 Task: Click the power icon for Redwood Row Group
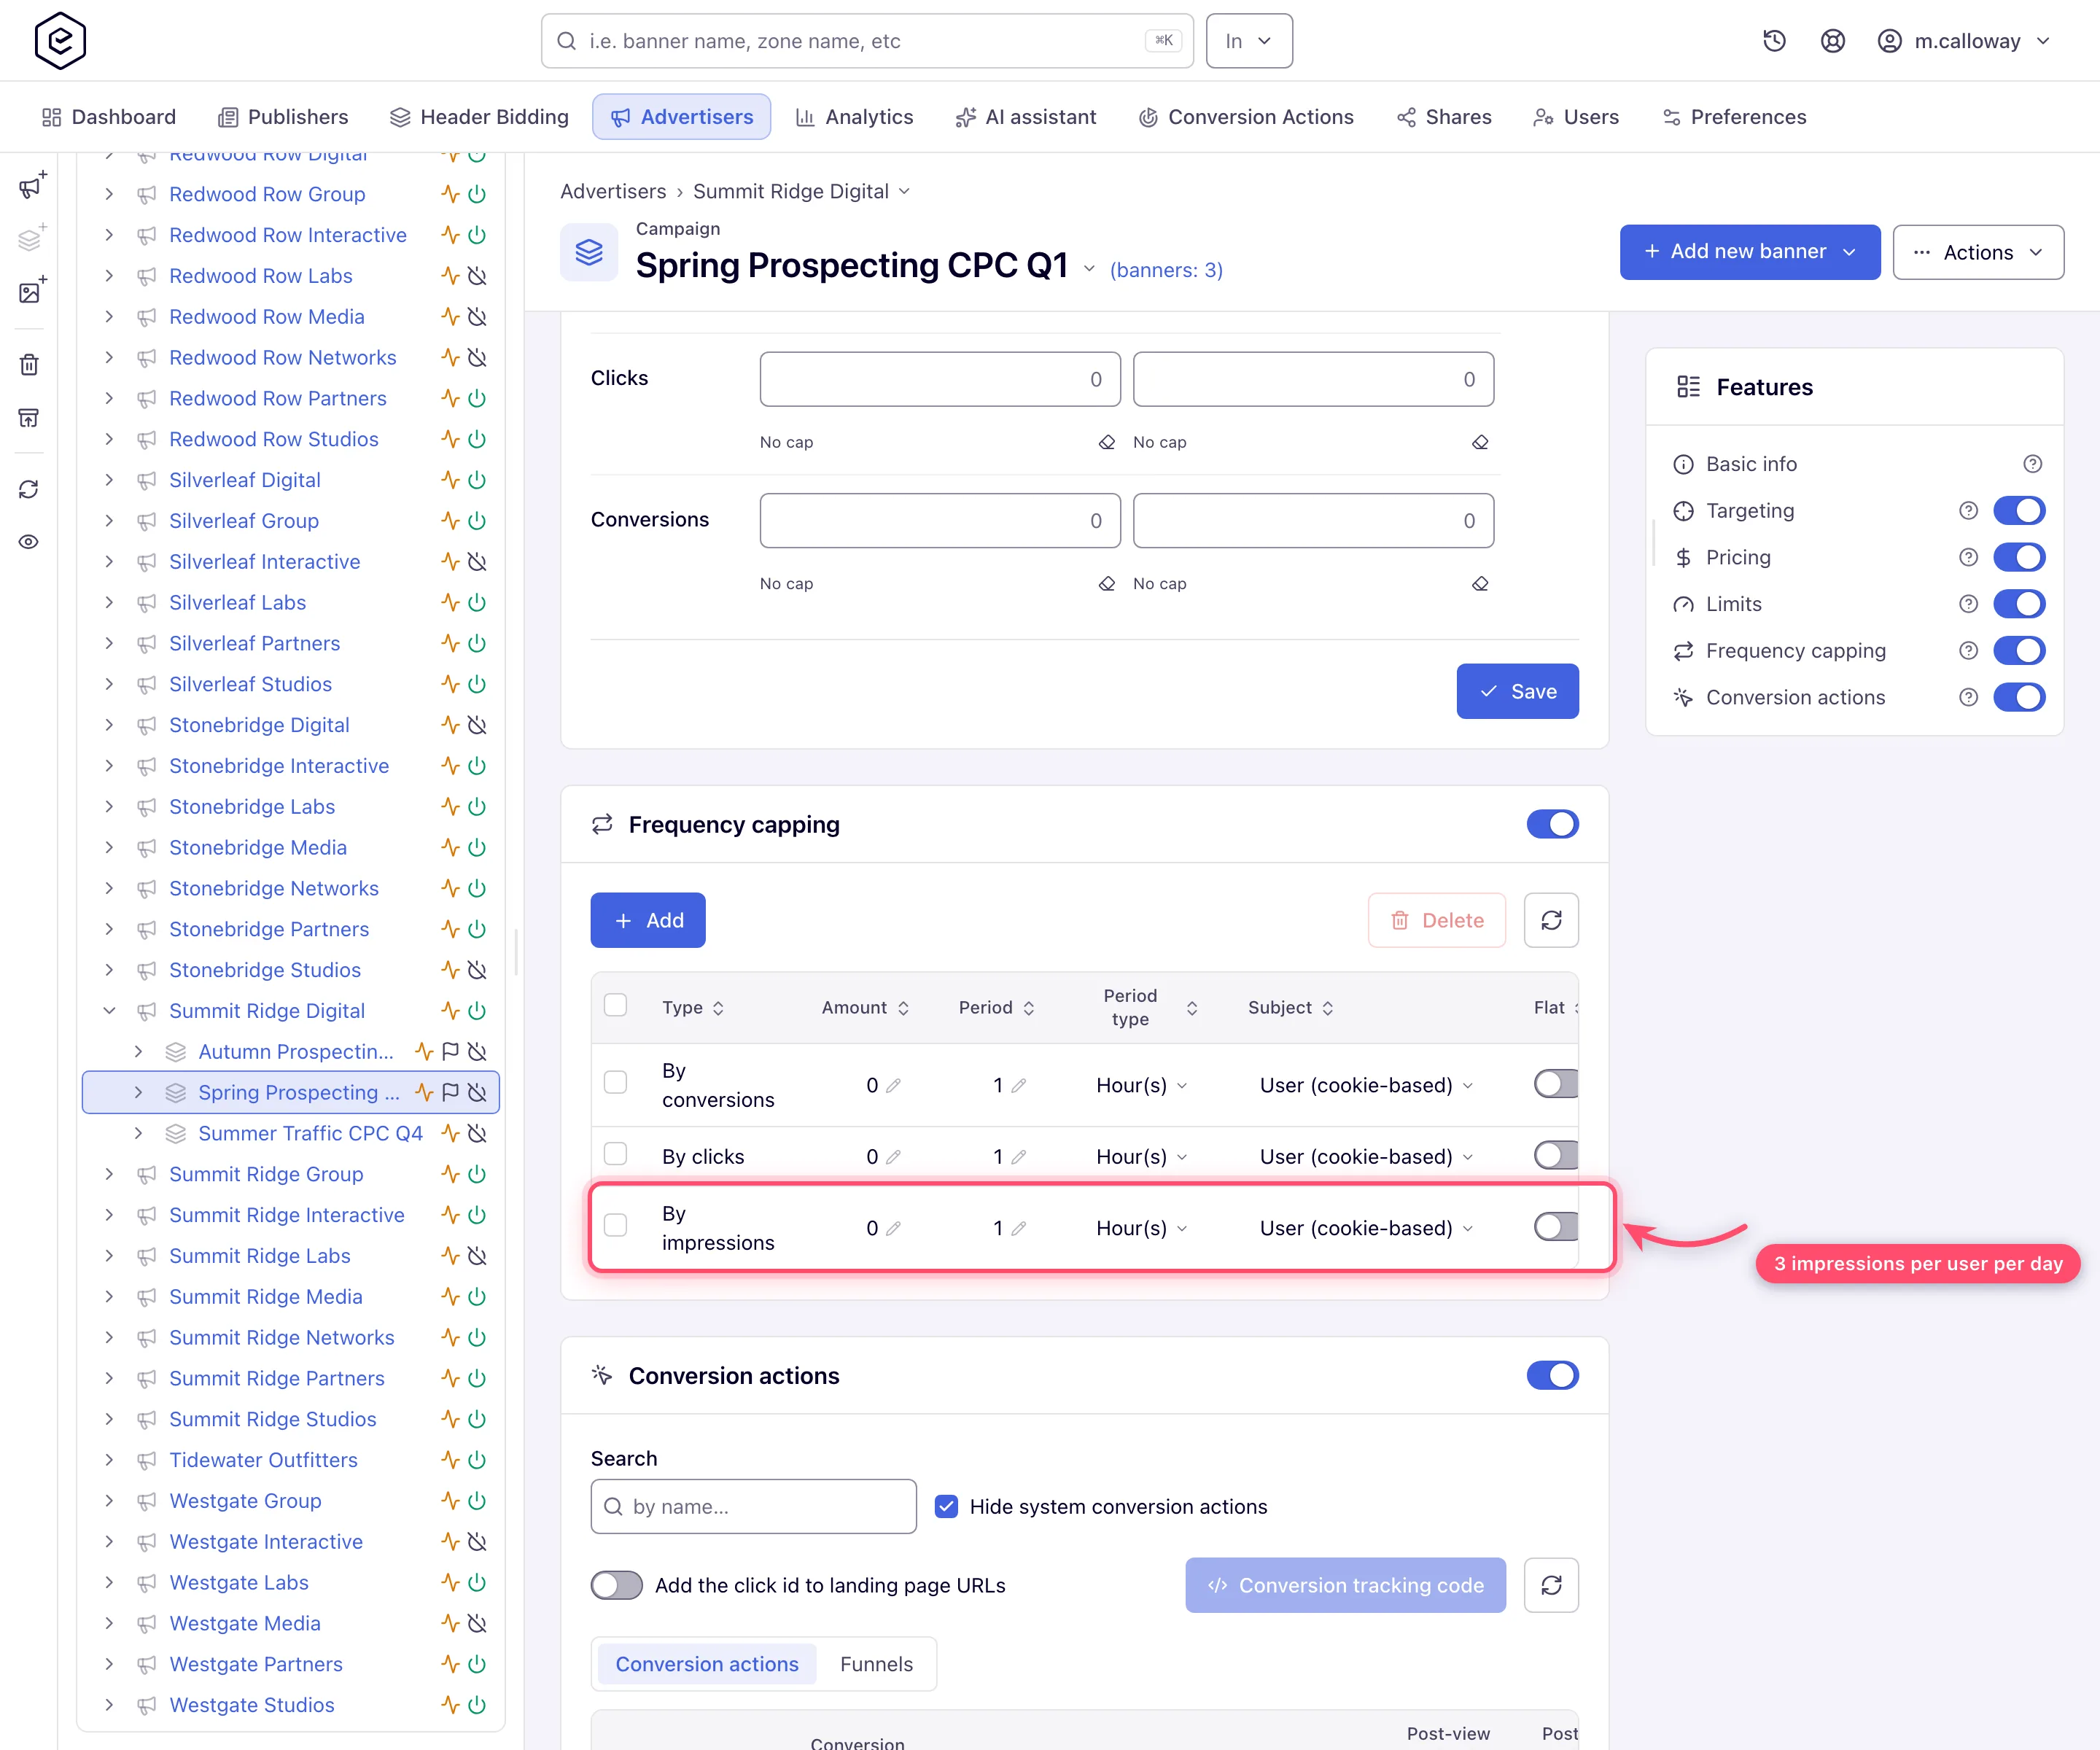(x=478, y=194)
